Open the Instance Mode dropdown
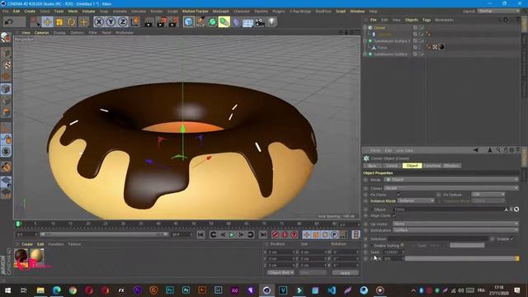The height and width of the screenshot is (297, 528). (416, 200)
